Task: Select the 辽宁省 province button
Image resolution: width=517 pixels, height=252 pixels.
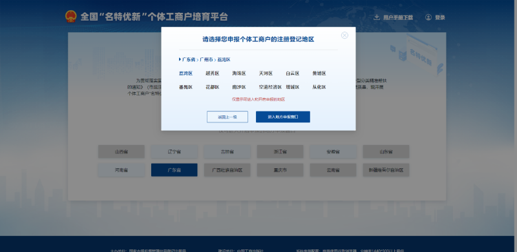Action: (174, 151)
